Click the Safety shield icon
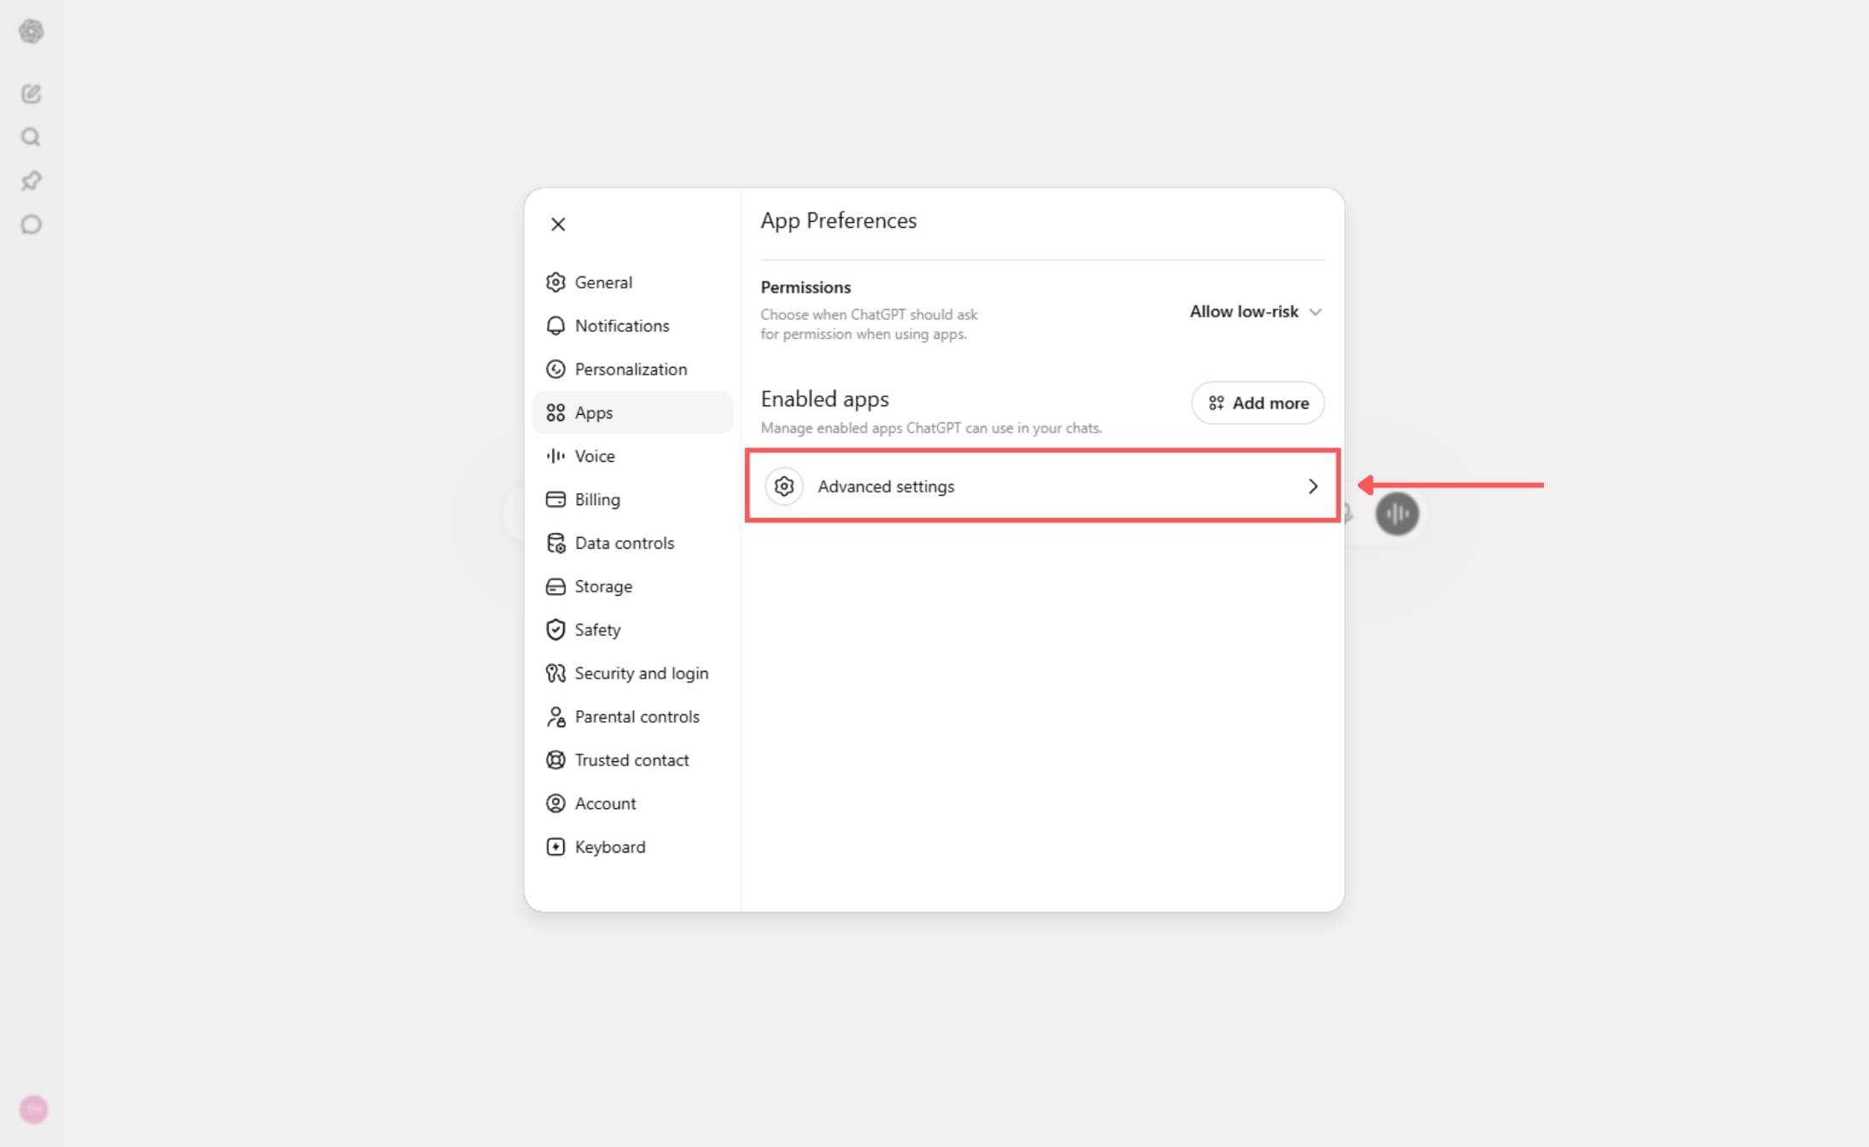The image size is (1869, 1147). point(556,630)
